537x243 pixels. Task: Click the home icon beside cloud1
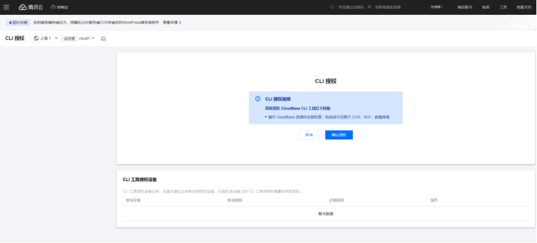104,39
